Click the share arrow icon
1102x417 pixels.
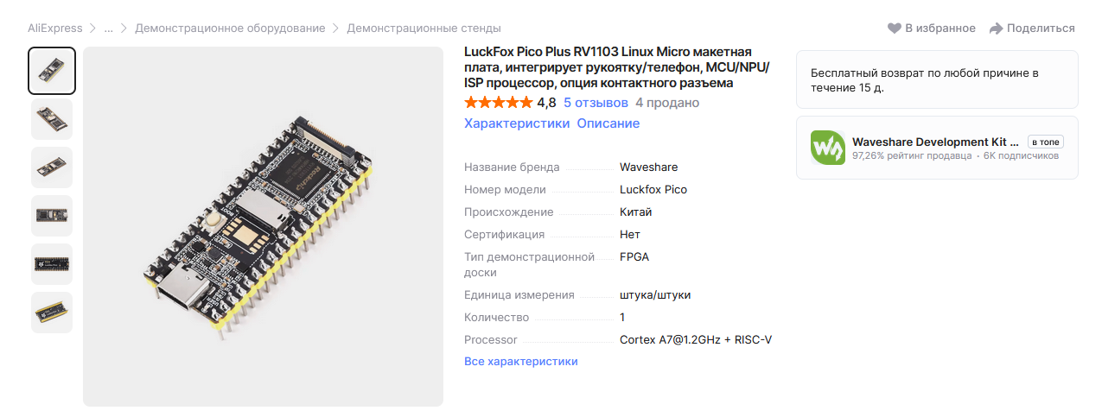996,28
